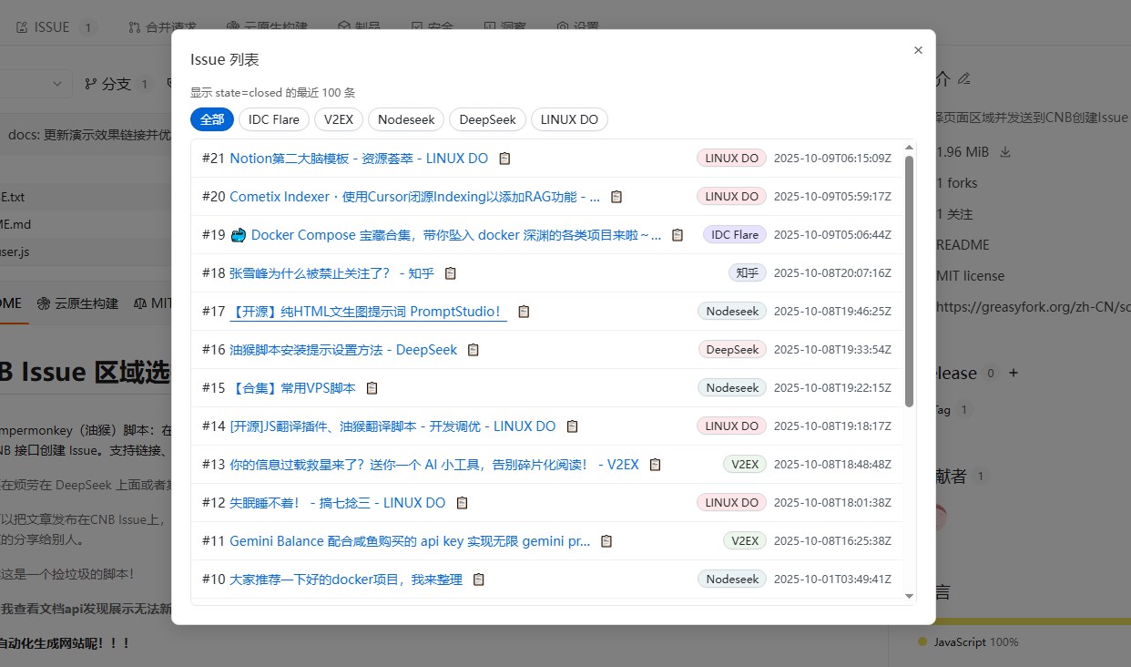Screen dimensions: 1131x667
Task: Open issue #20 Cometix Indexer link
Action: 415,197
